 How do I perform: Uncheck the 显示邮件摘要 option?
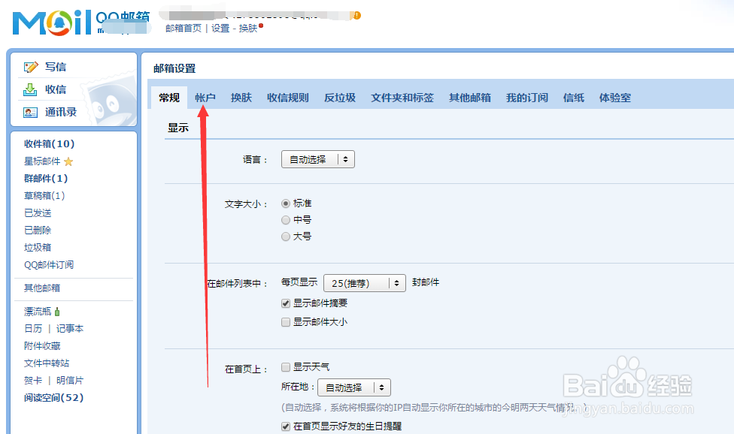pos(286,303)
